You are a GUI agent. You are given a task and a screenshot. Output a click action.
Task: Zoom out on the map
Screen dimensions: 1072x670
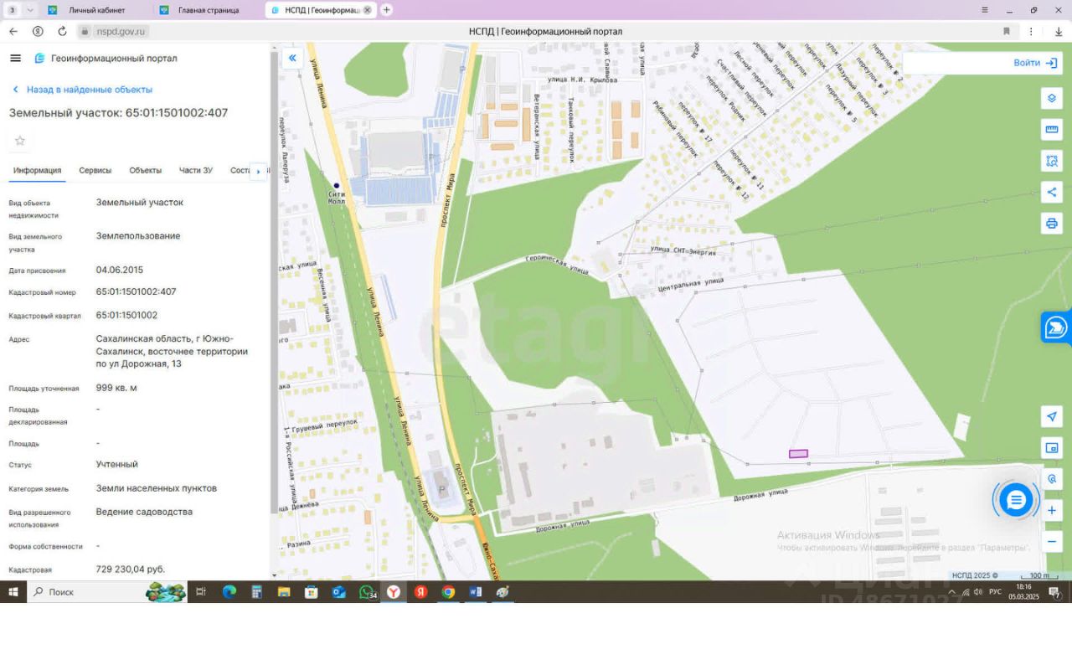tap(1052, 542)
